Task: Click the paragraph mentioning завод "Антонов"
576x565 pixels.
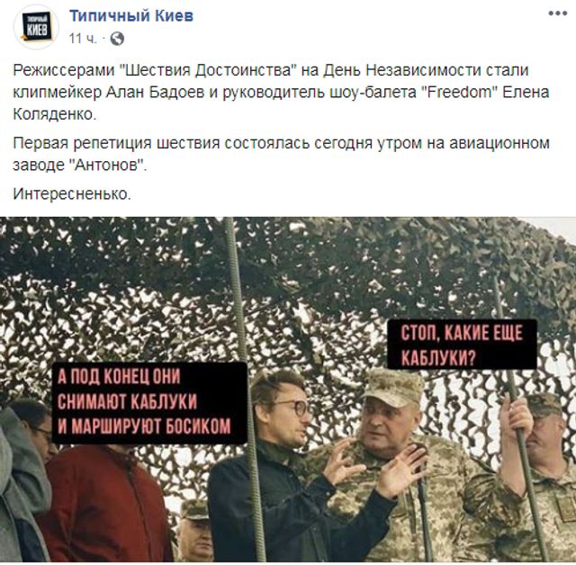Action: tap(282, 154)
